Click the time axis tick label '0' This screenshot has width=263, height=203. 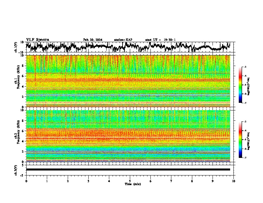tap(26, 181)
